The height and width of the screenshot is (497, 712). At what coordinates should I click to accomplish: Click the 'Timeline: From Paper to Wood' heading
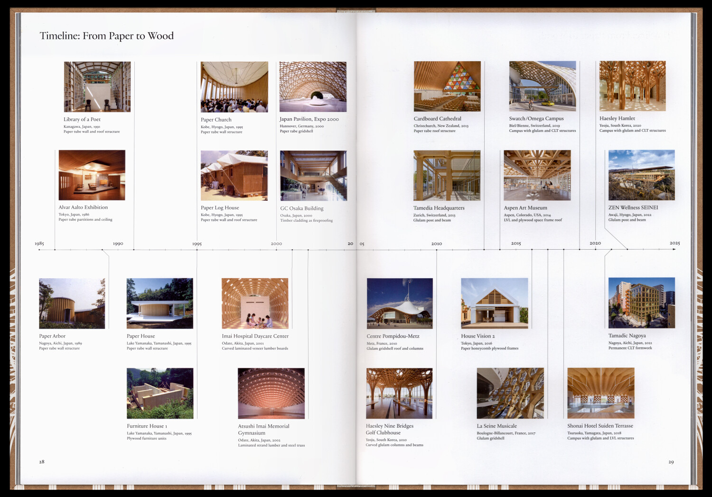(x=107, y=36)
